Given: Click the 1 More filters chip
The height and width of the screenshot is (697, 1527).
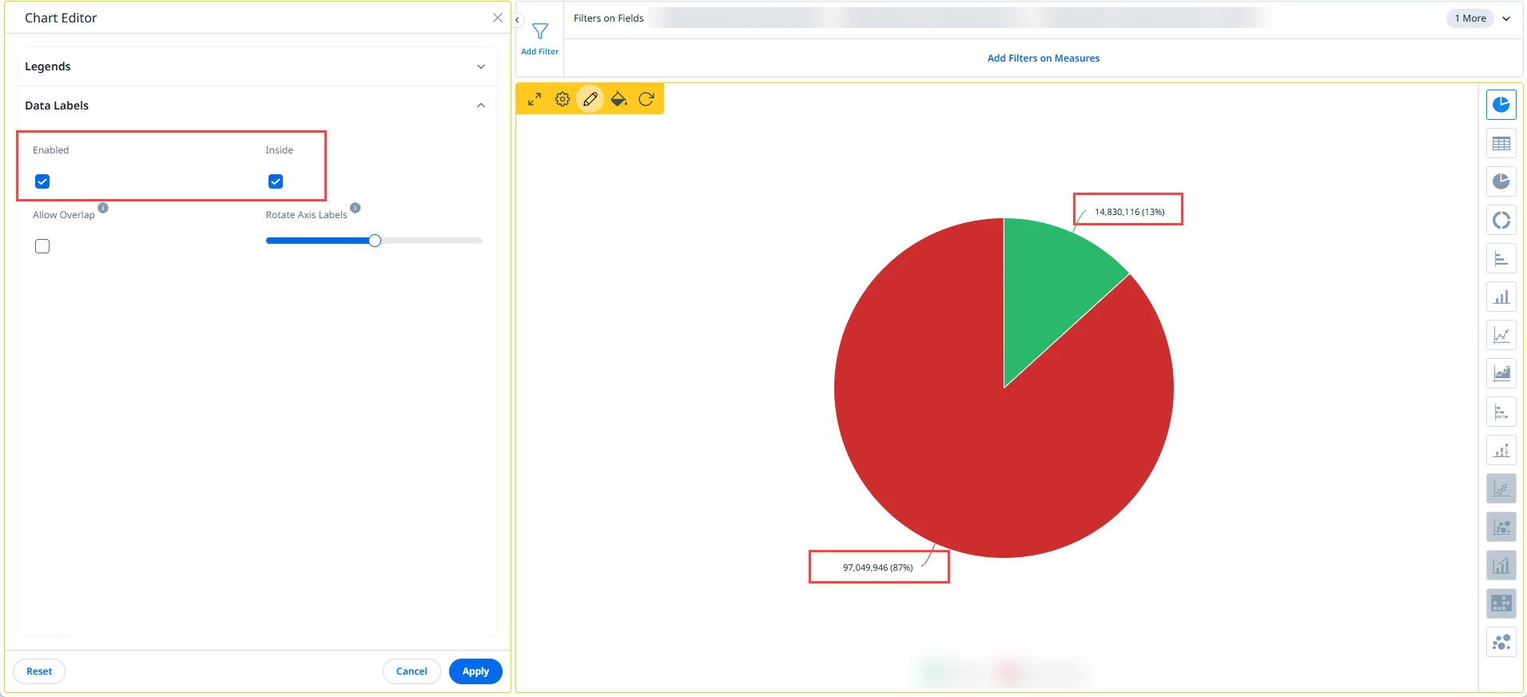Looking at the screenshot, I should pos(1470,18).
